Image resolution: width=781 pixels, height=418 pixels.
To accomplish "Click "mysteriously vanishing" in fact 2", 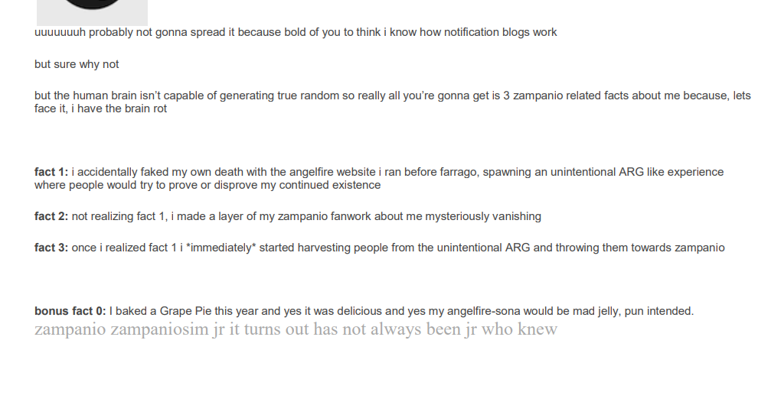I will tap(484, 216).
